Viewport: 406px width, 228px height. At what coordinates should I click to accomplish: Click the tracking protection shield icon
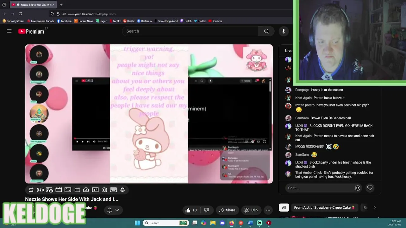52,14
